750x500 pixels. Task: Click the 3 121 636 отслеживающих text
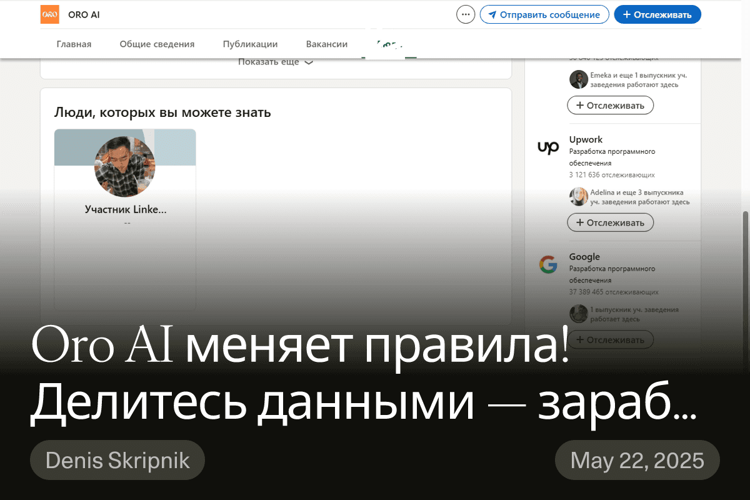pyautogui.click(x=612, y=175)
